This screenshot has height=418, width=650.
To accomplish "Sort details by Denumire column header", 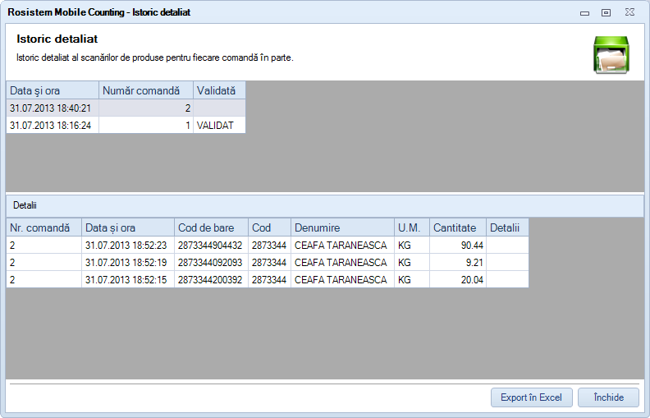I will pyautogui.click(x=341, y=227).
